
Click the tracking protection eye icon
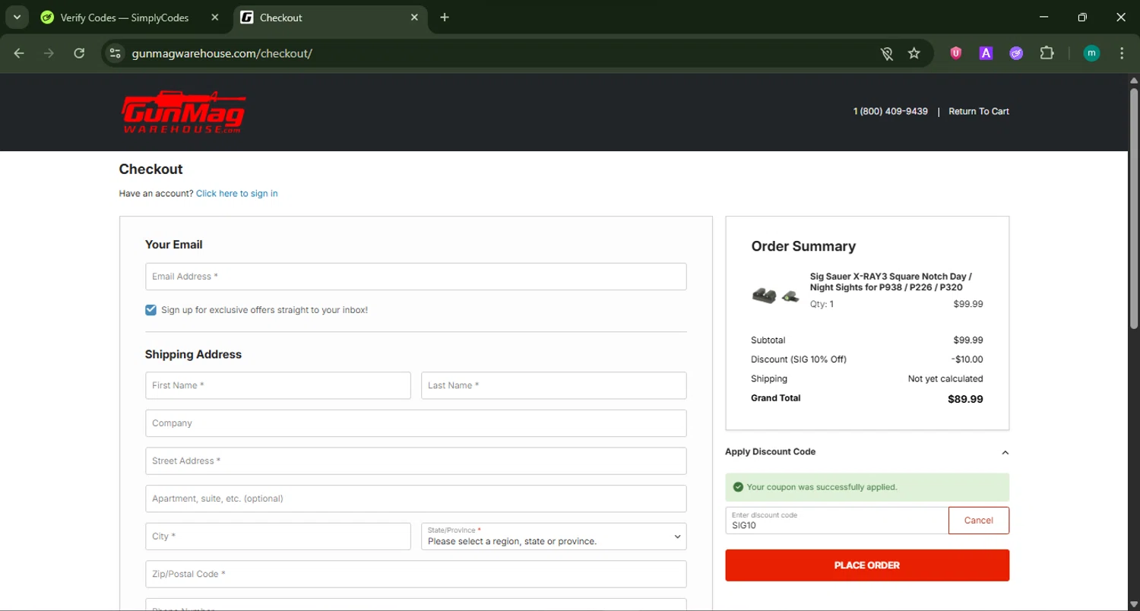[886, 53]
